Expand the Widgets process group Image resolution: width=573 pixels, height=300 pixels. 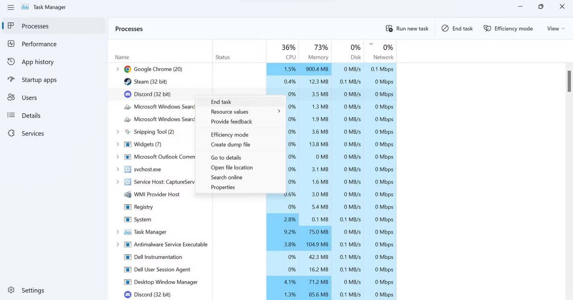tap(118, 144)
